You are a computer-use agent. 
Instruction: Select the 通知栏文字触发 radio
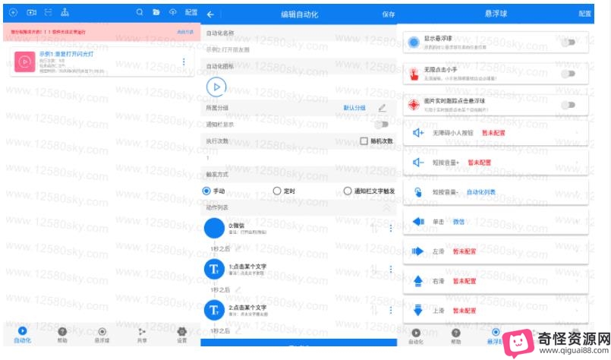(348, 191)
